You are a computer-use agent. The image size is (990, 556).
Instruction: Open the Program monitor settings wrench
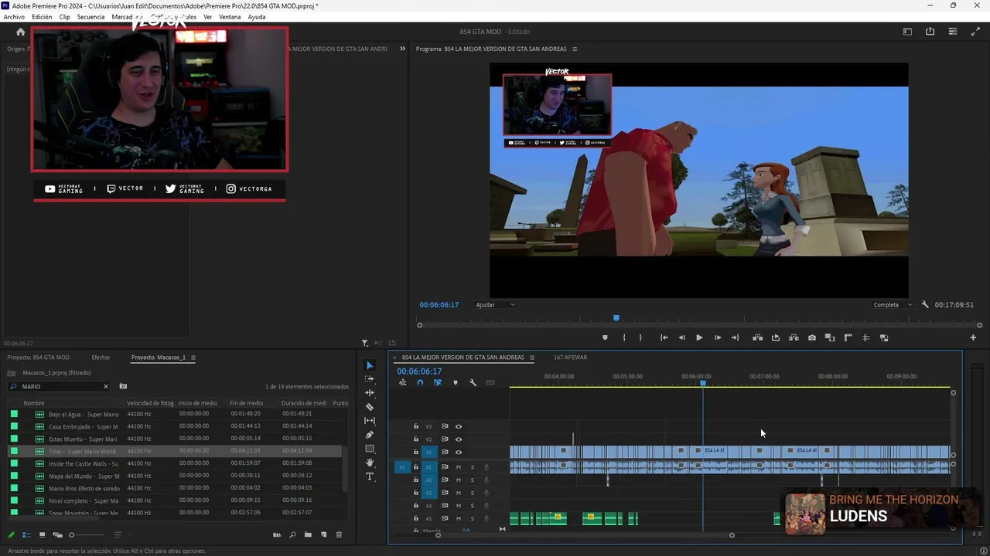[925, 305]
